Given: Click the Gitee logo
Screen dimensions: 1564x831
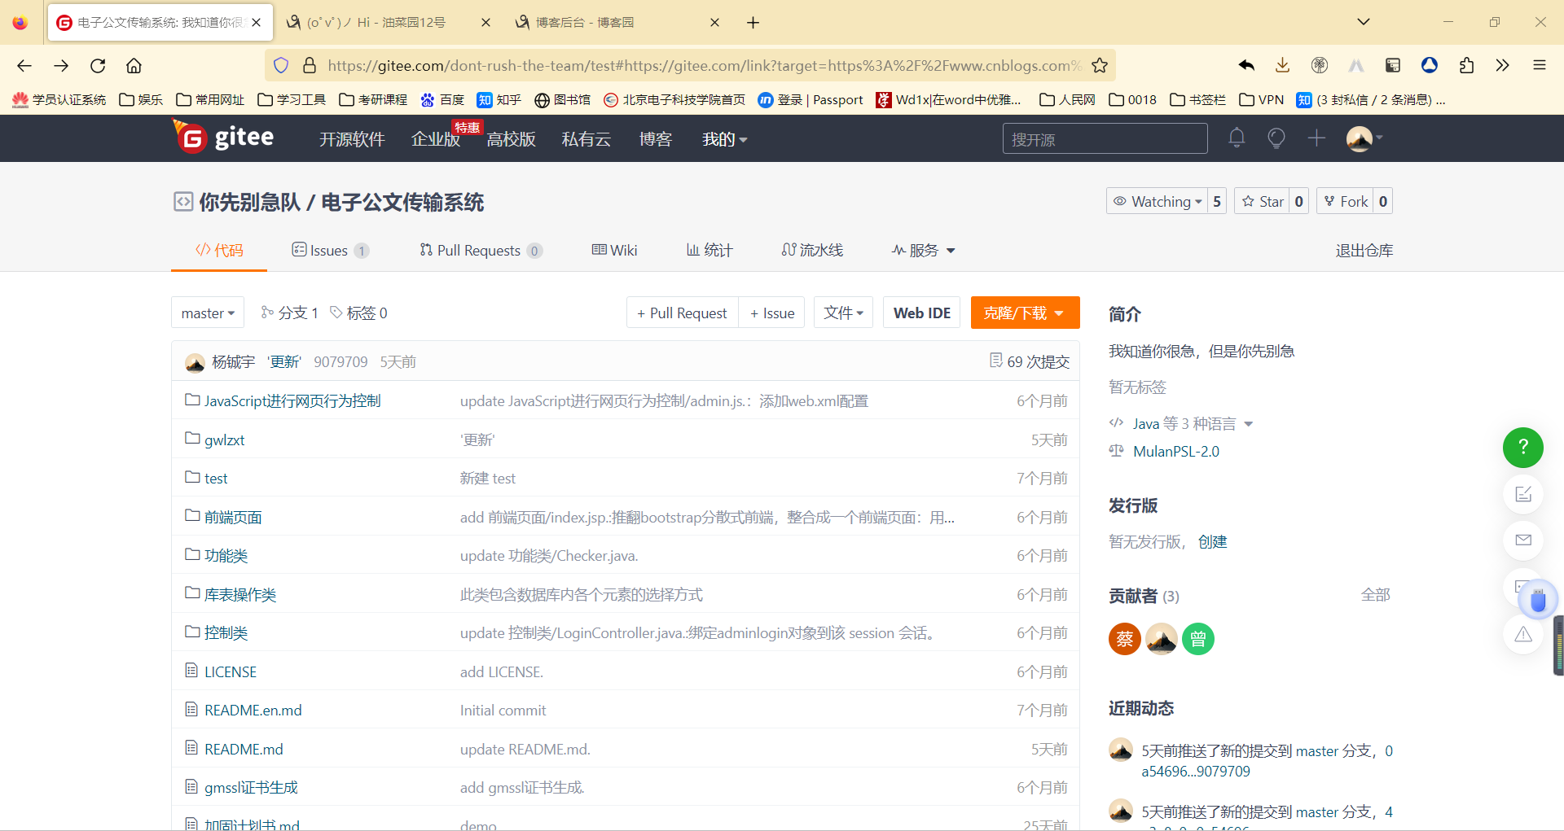Looking at the screenshot, I should pyautogui.click(x=224, y=138).
